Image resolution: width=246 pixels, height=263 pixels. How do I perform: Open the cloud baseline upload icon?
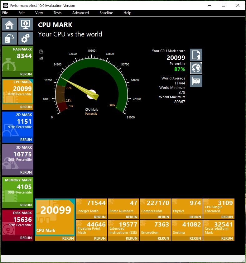pos(9,38)
